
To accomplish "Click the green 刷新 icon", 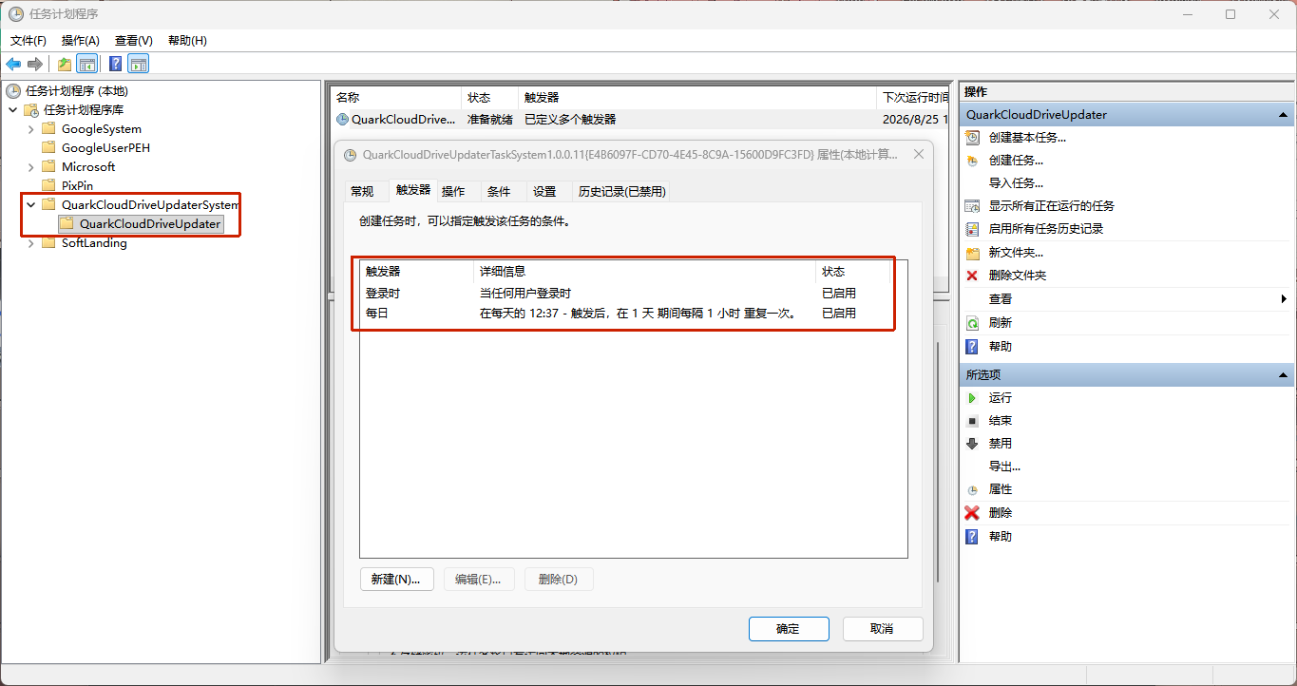I will (x=972, y=323).
